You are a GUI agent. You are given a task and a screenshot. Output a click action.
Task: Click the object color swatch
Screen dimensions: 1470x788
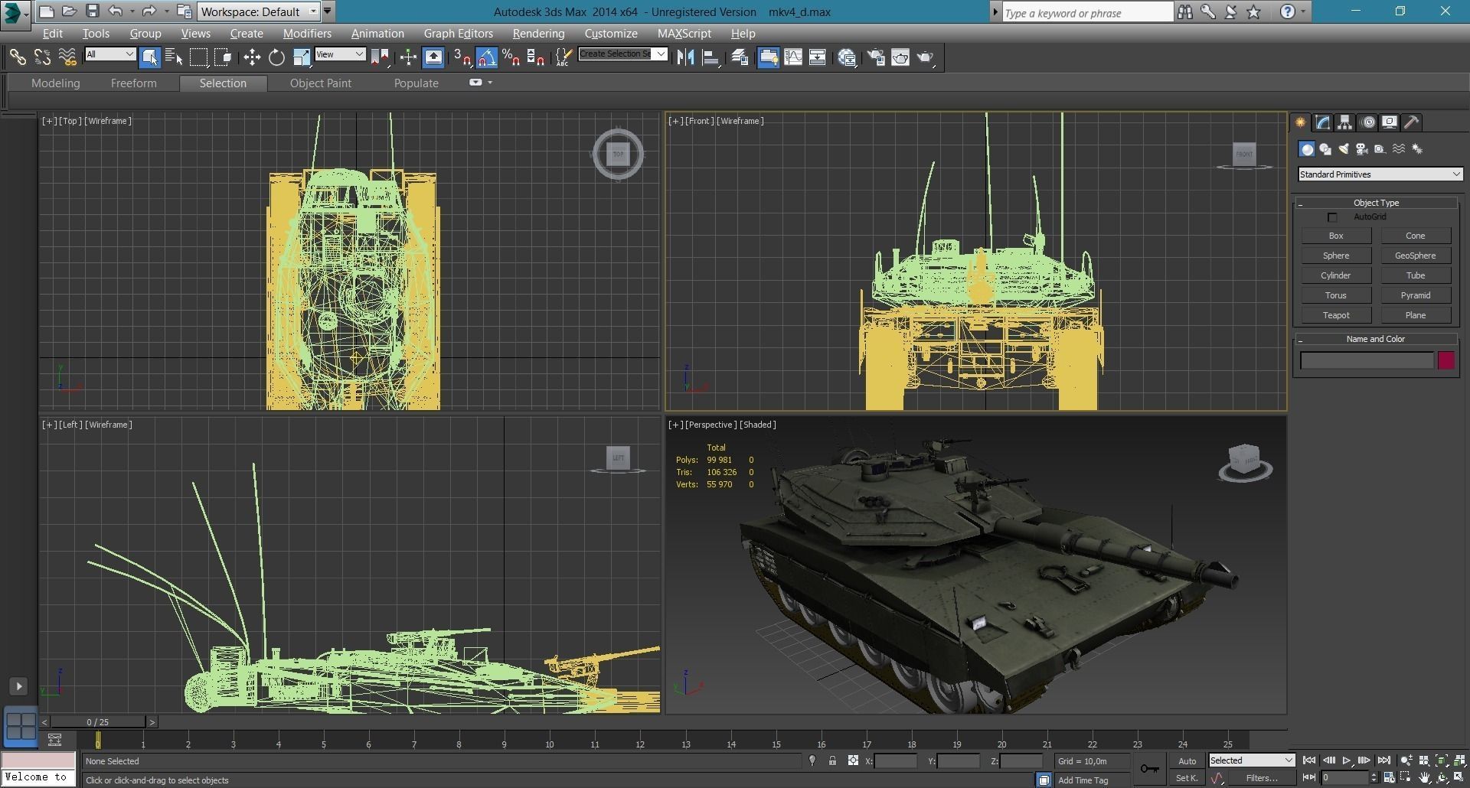point(1446,360)
